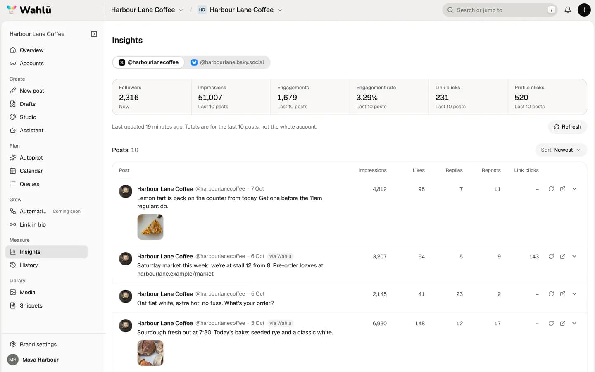
Task: Open the Oat flat white post externally
Action: pos(563,294)
